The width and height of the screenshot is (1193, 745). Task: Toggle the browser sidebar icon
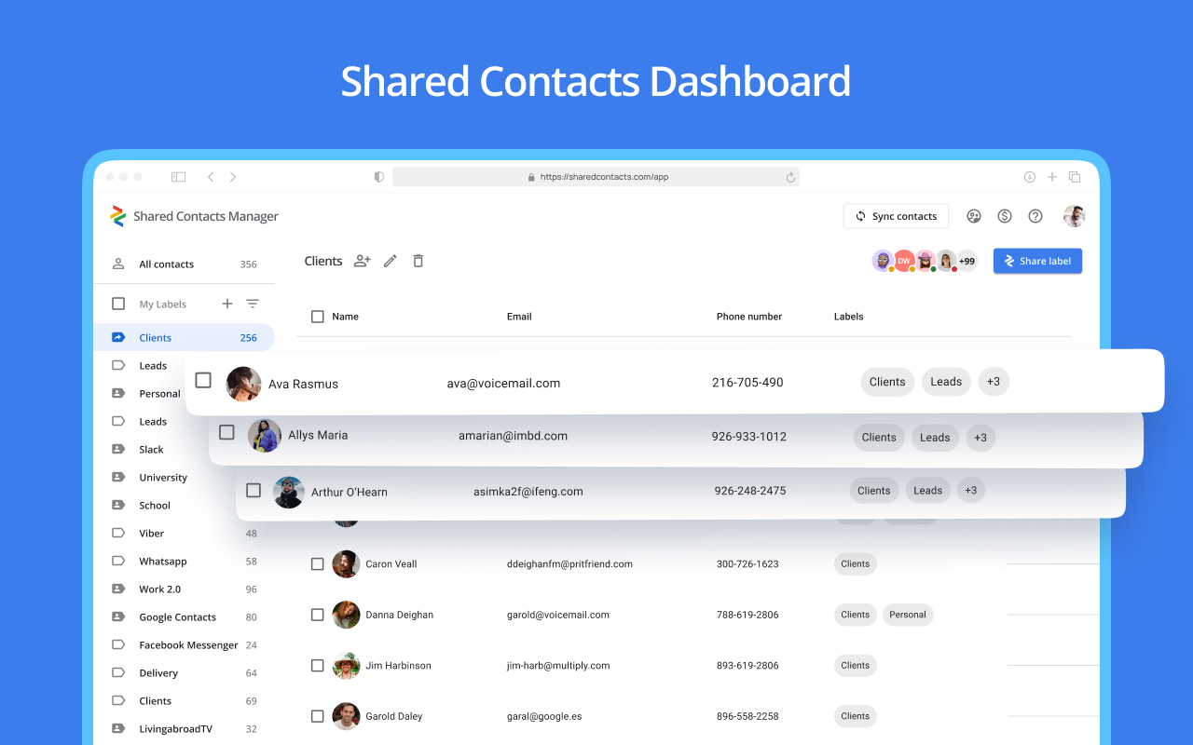178,177
